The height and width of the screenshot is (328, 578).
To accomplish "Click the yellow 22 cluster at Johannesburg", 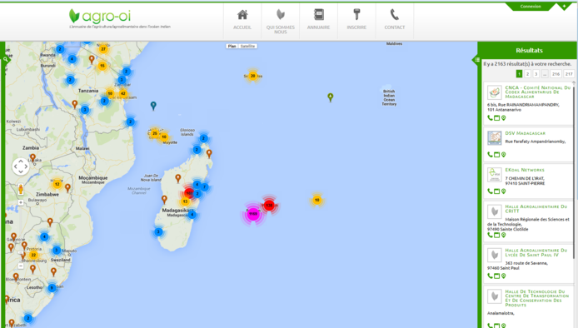I will click(33, 255).
